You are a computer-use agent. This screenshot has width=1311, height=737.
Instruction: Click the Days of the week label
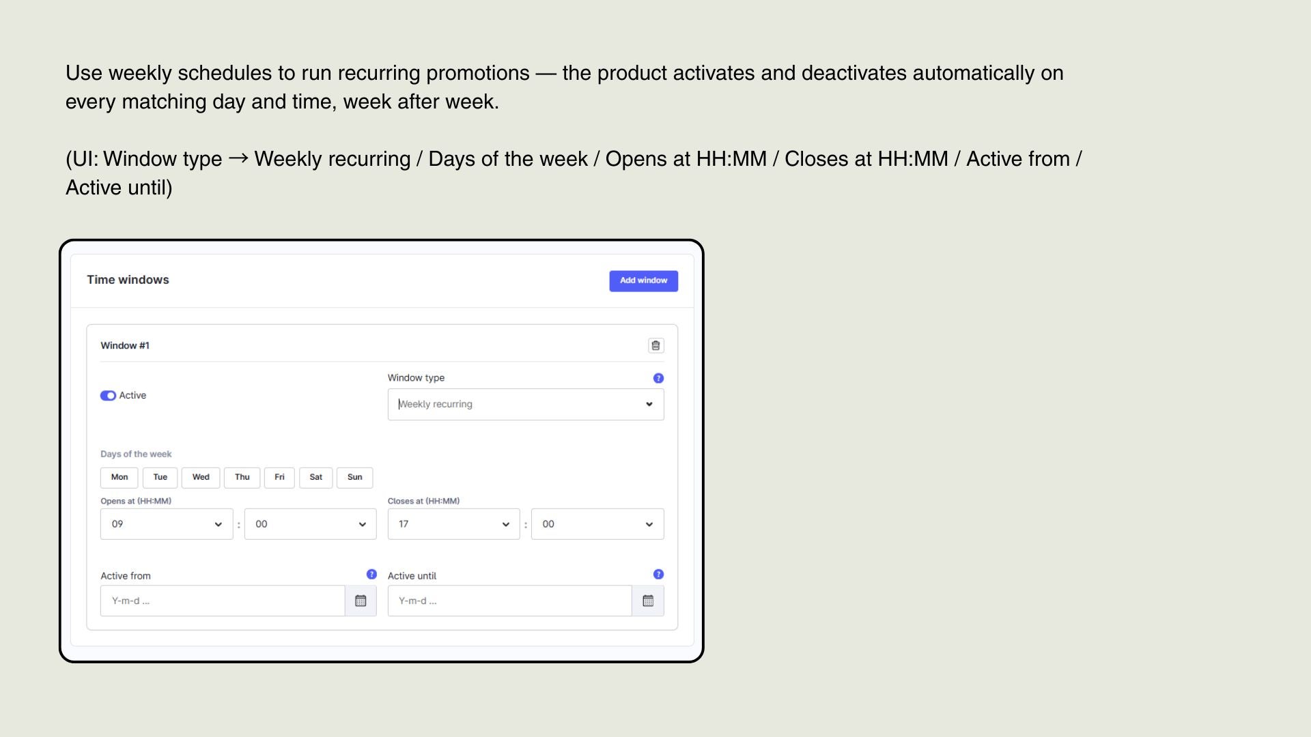[x=136, y=454]
